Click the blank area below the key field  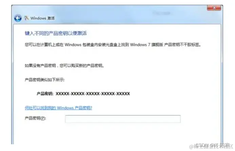pyautogui.click(x=117, y=134)
